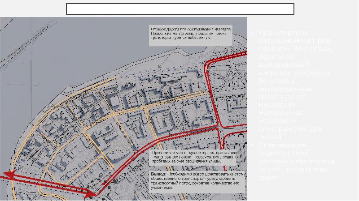Click the bold "Вывод:" label

158,173
